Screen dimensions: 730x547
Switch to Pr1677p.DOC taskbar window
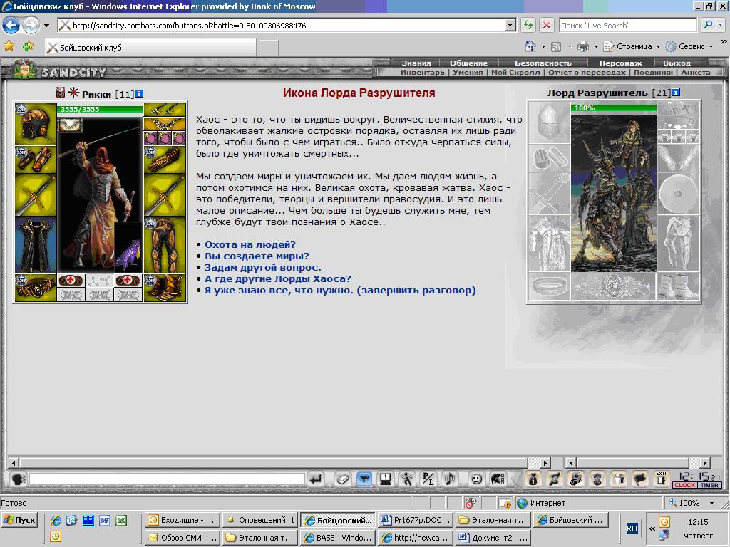pos(416,520)
